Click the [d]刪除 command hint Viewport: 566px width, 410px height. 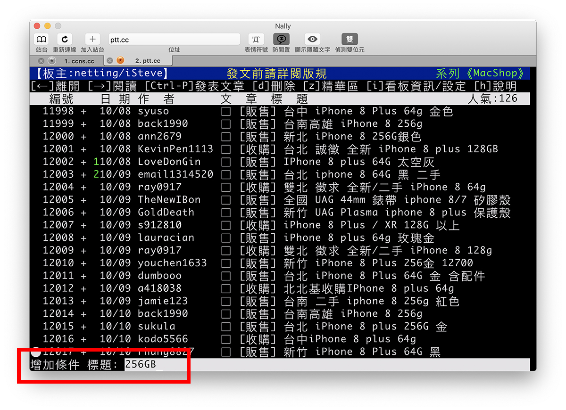pyautogui.click(x=274, y=86)
